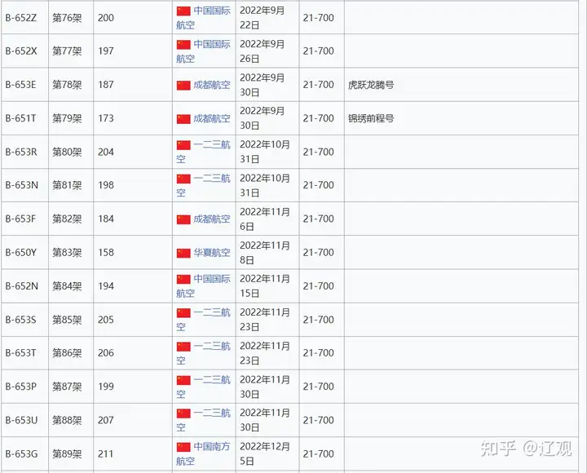Click 21-700 model cell in B-650Y row

coord(321,253)
